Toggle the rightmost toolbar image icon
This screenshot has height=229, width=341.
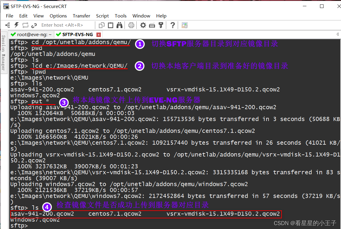(185, 25)
